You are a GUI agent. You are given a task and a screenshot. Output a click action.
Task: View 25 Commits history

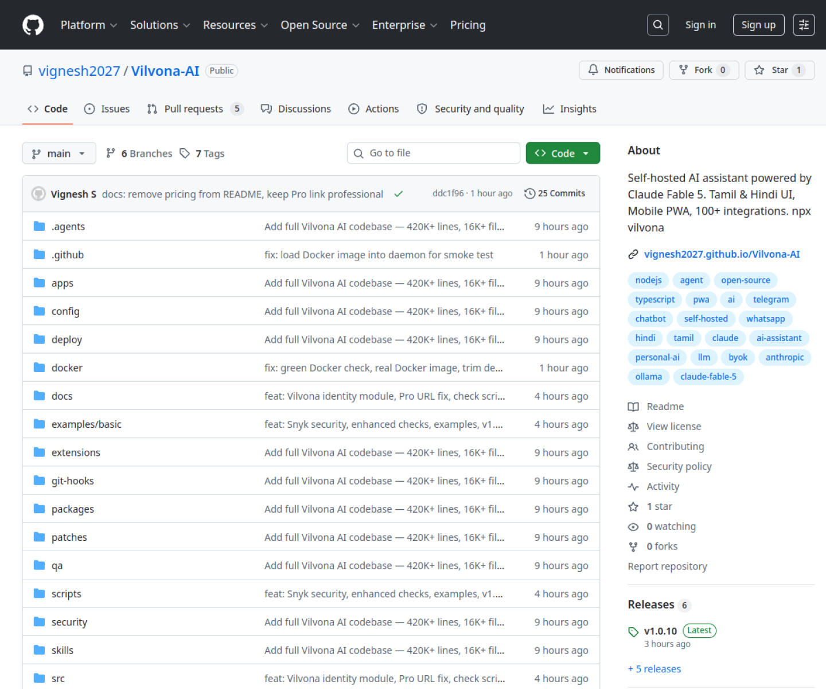(x=555, y=193)
